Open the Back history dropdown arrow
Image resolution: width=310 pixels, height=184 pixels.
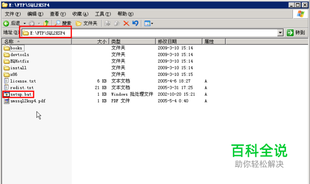(x=25, y=24)
